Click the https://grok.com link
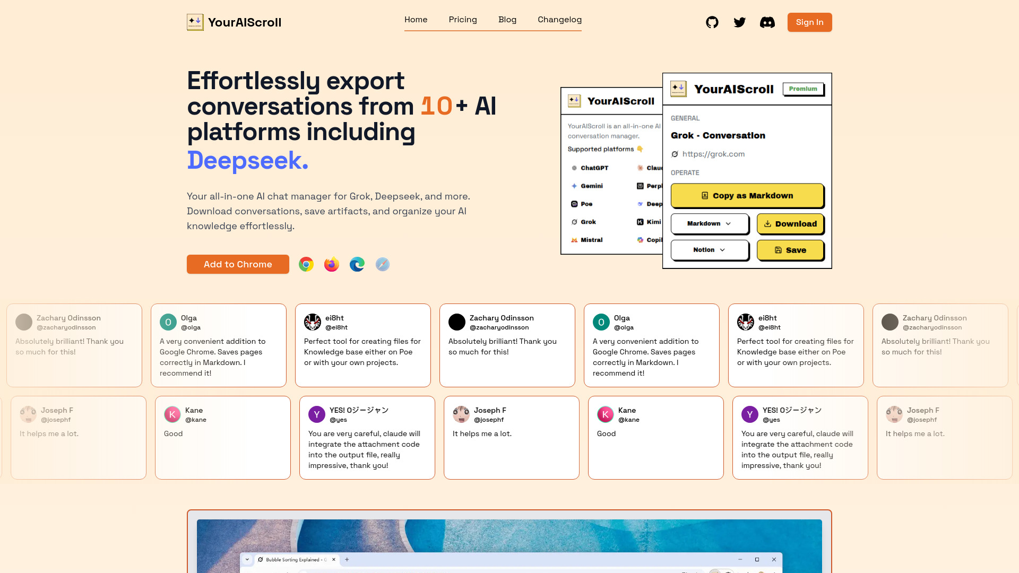This screenshot has width=1019, height=573. click(713, 154)
